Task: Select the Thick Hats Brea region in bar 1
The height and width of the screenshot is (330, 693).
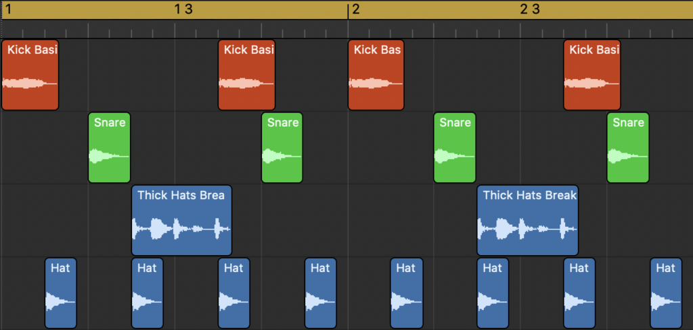Action: [181, 220]
